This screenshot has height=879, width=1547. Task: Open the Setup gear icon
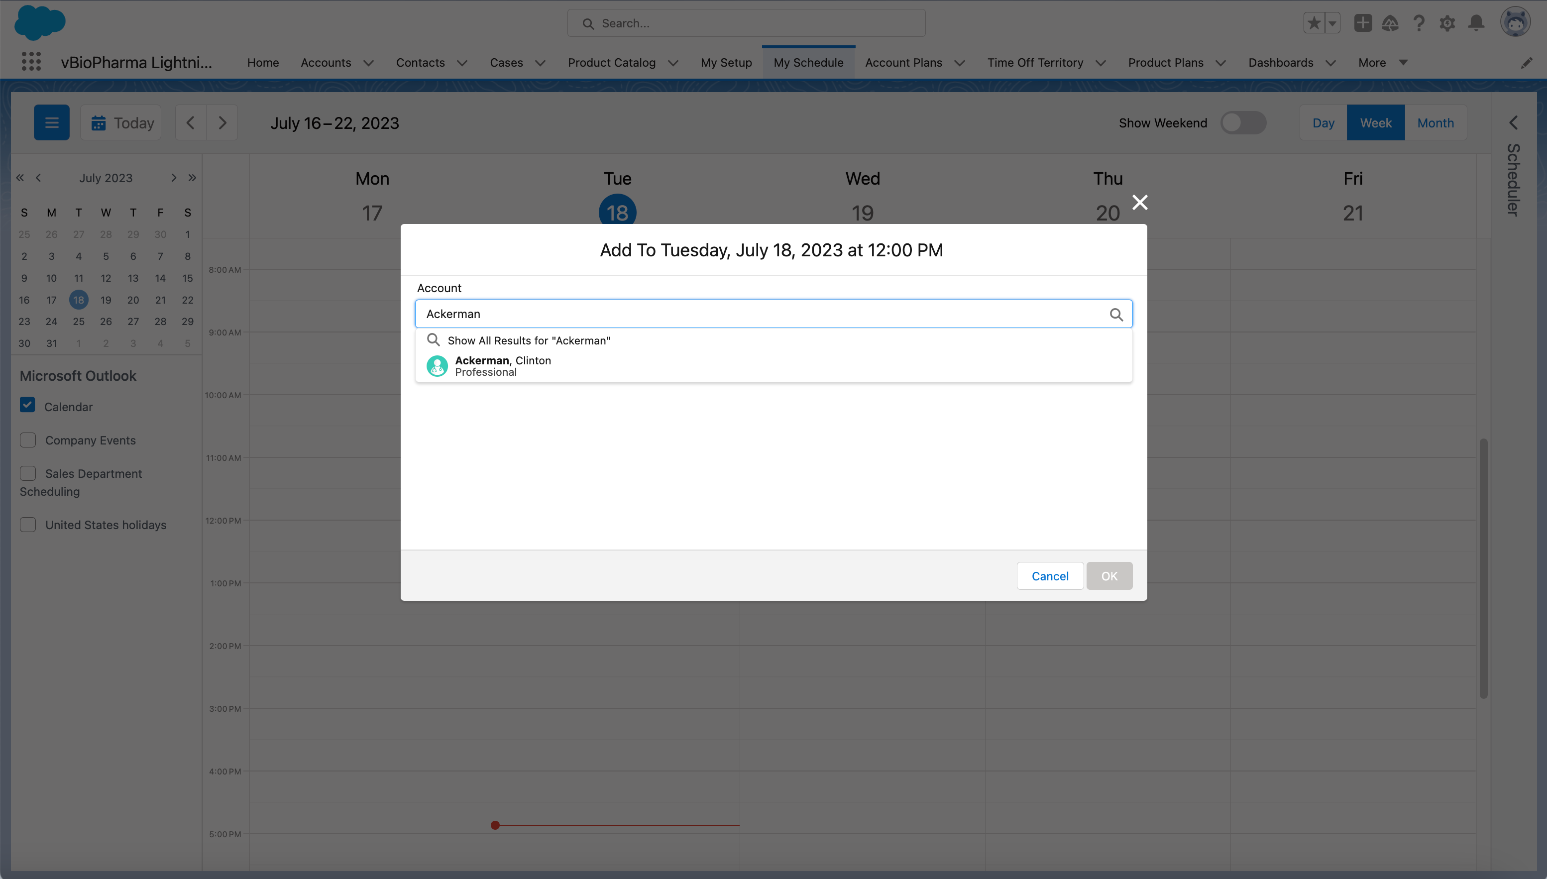[1447, 23]
